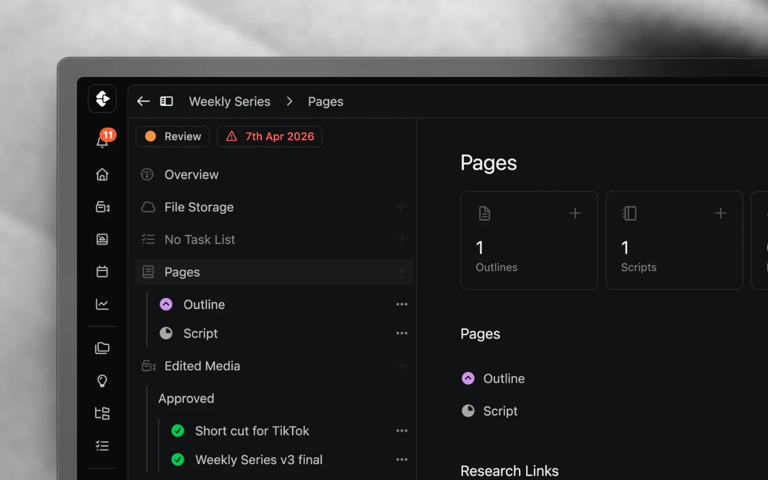The image size is (768, 480).
Task: Click the Script progress icon in main list
Action: tap(468, 411)
